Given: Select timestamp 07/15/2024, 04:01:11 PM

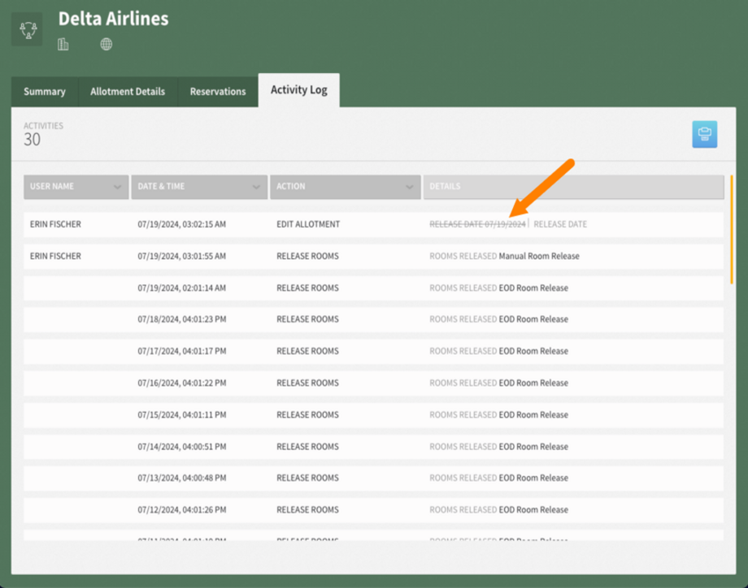Looking at the screenshot, I should click(x=182, y=415).
